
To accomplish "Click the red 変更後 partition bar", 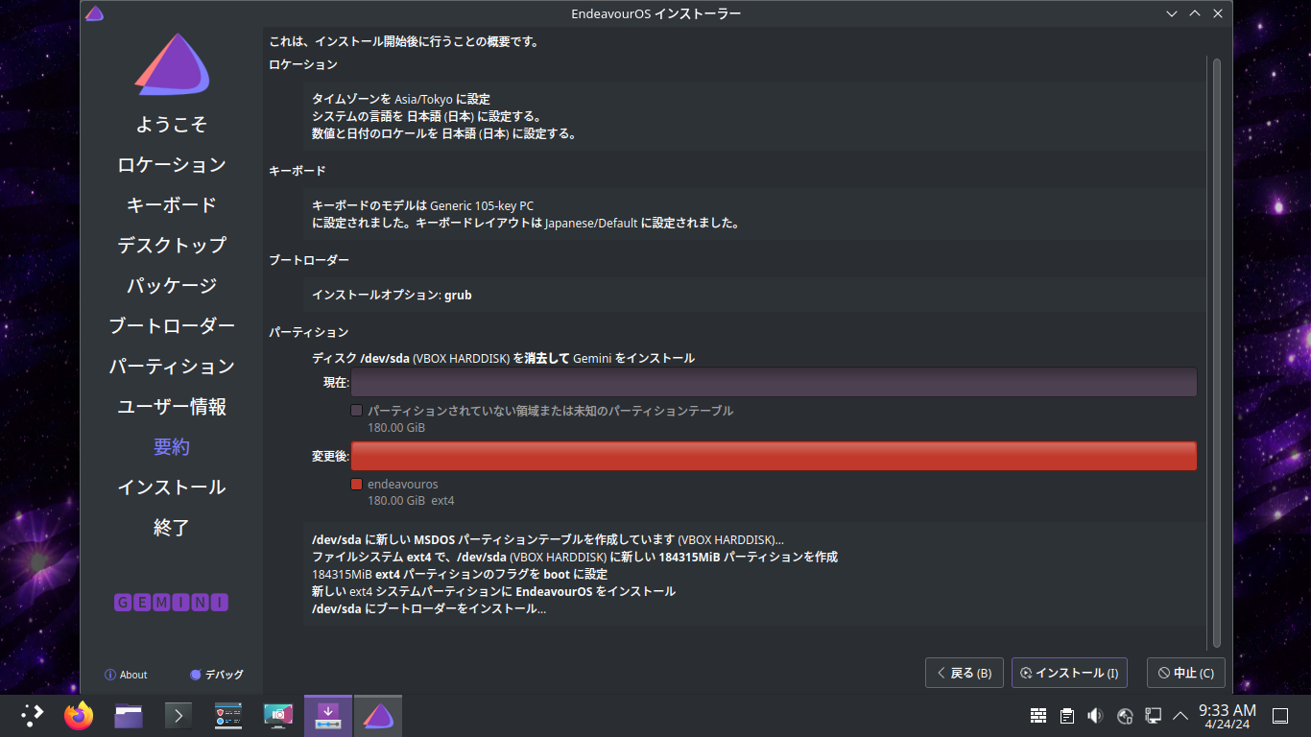I will point(774,456).
